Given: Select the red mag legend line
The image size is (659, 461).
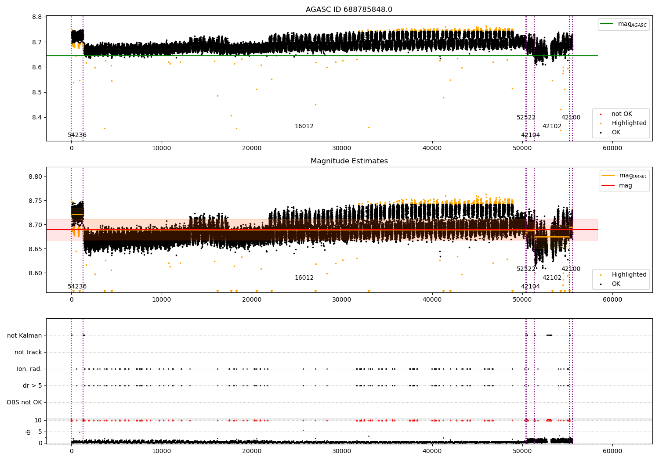Looking at the screenshot, I should pos(608,186).
